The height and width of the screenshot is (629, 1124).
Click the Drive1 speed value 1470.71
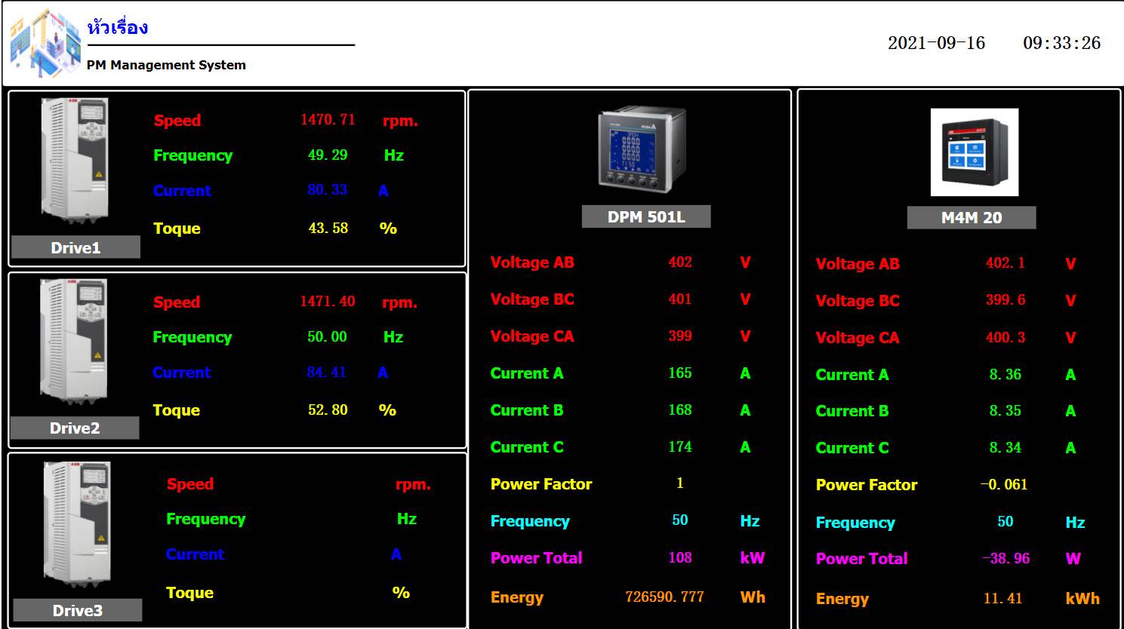(x=328, y=120)
